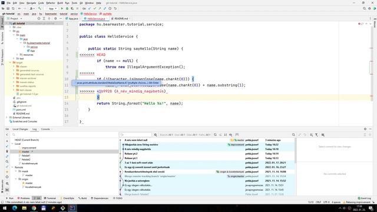Viewport: 377px width, 212px height.
Task: Open Chrome from the taskbar
Action: point(34,208)
